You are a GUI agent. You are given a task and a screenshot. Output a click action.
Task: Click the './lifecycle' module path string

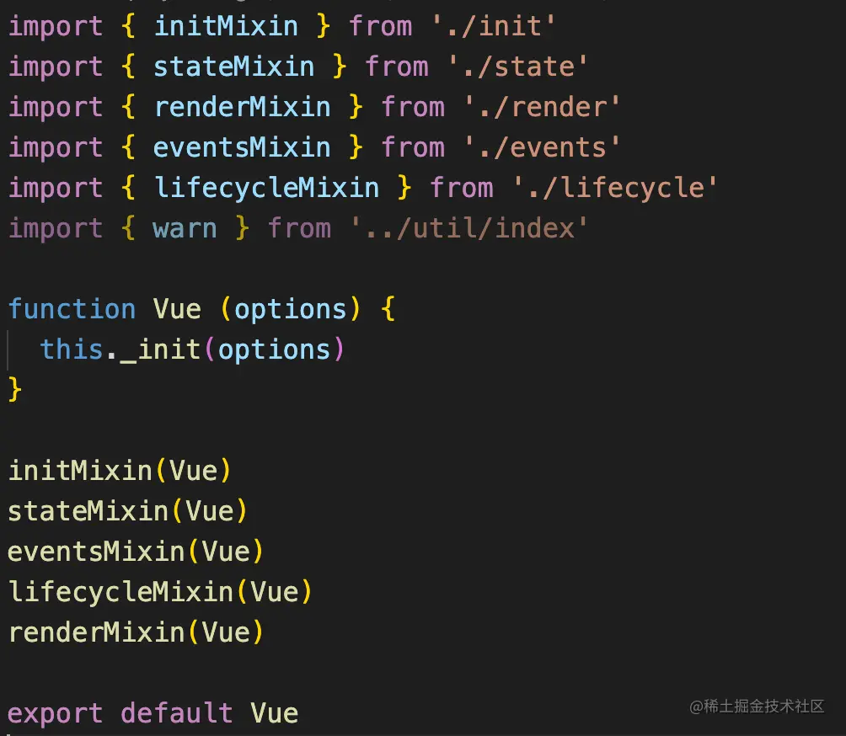(614, 188)
